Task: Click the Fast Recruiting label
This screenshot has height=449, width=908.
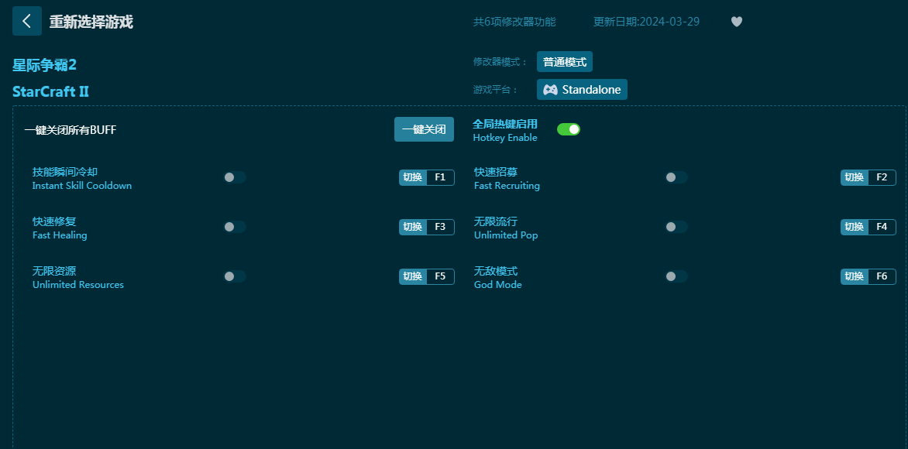Action: pos(507,186)
